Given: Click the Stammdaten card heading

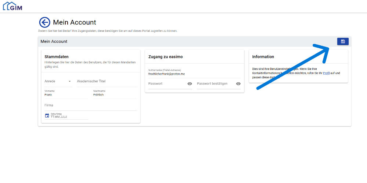Looking at the screenshot, I should (57, 57).
